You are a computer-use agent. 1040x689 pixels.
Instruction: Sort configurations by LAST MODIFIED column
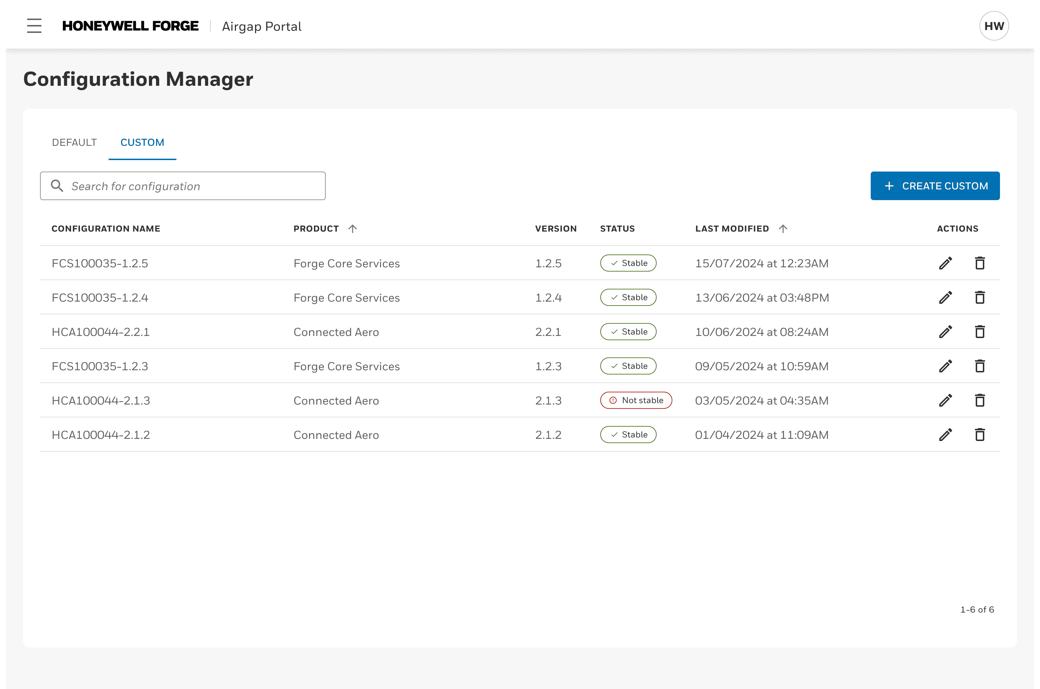click(x=784, y=228)
